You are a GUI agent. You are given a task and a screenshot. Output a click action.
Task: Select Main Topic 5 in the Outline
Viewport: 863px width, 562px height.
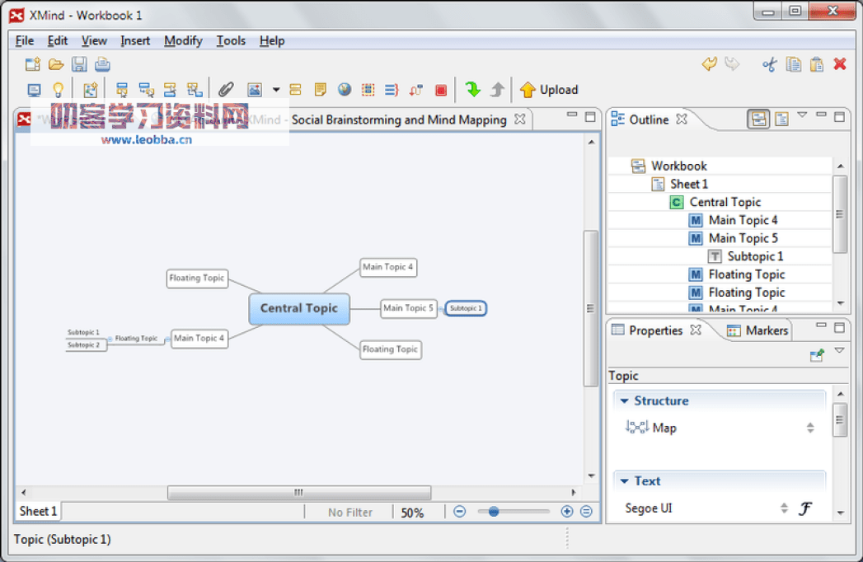(743, 237)
